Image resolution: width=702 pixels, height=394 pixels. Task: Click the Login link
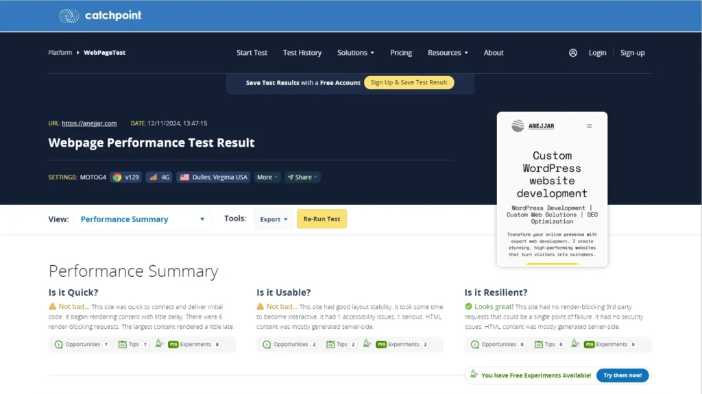[597, 53]
